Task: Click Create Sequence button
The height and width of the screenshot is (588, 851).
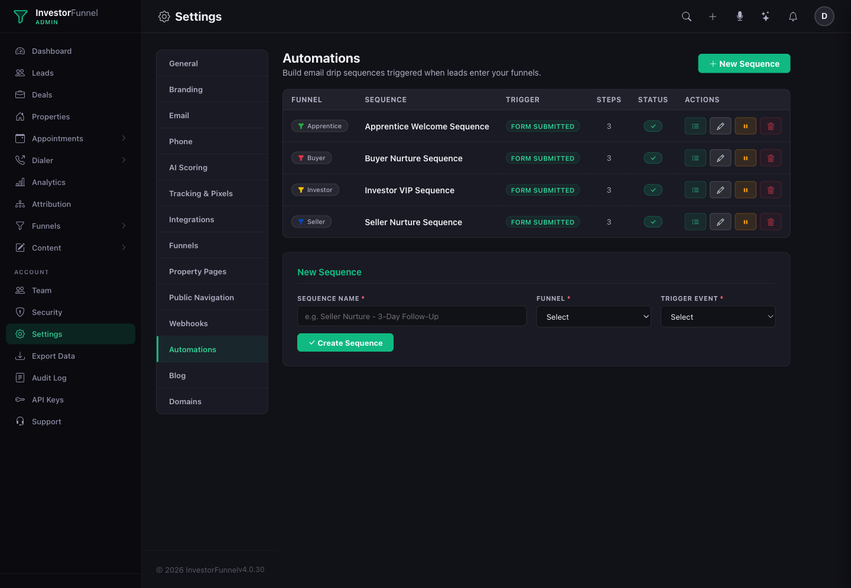Action: point(345,343)
